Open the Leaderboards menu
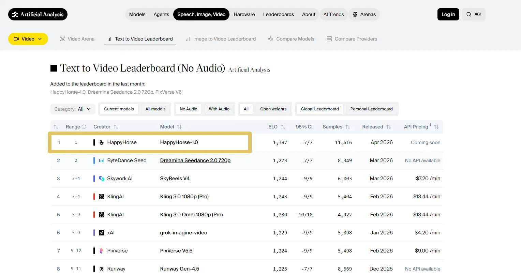The image size is (521, 277). [x=279, y=14]
